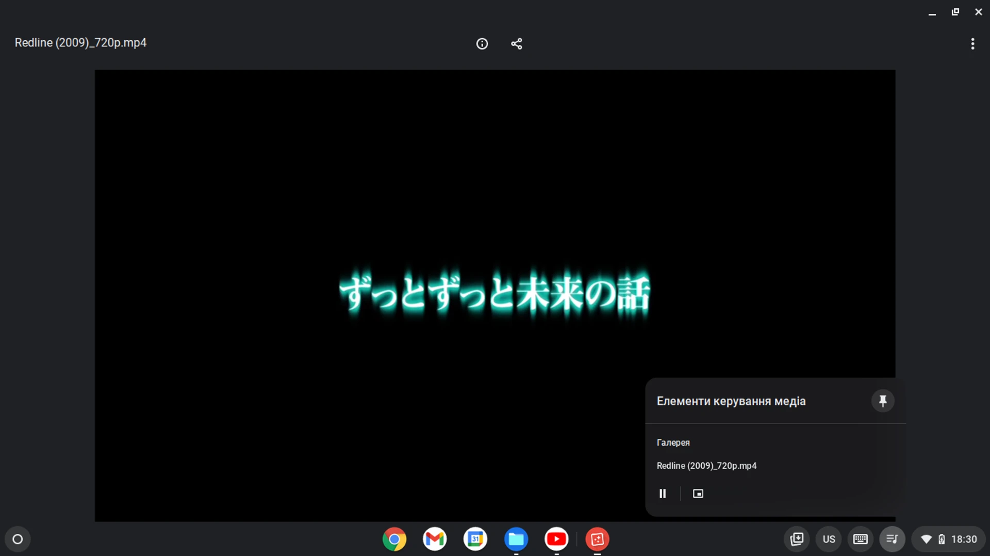Enter picture-in-picture mode
This screenshot has height=556, width=990.
(698, 493)
